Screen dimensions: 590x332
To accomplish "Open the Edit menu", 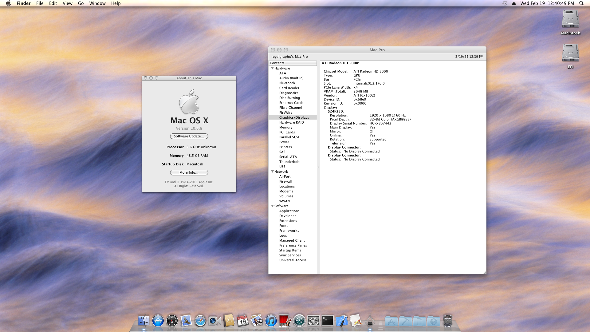I will [x=53, y=3].
